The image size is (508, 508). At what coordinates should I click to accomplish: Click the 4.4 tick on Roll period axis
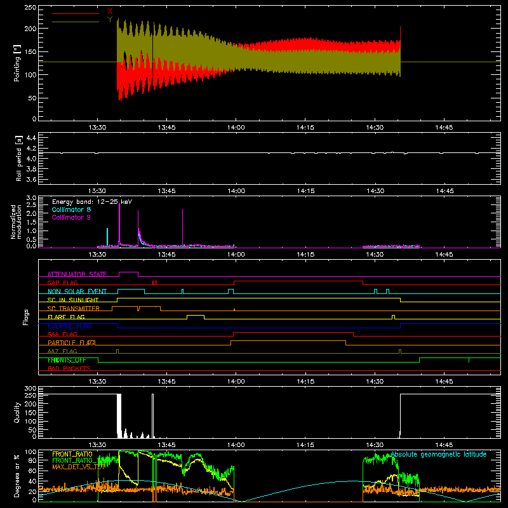31,138
